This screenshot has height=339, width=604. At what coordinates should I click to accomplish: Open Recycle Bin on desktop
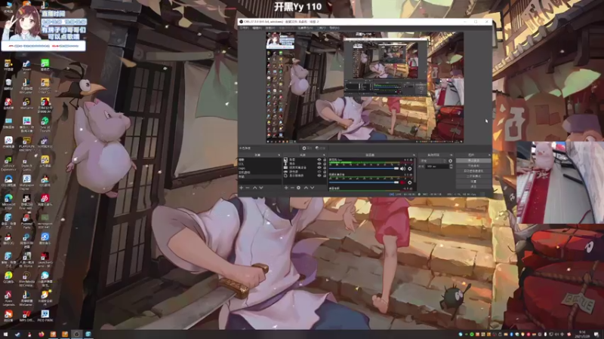[8, 84]
